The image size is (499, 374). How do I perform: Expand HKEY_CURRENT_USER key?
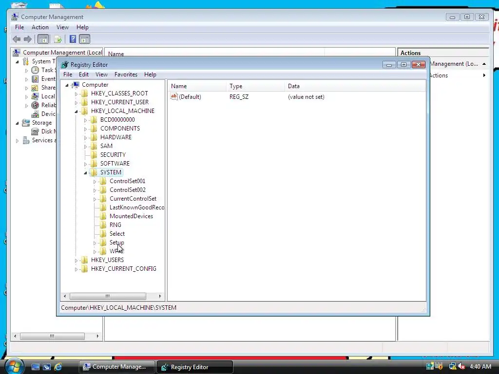point(76,103)
